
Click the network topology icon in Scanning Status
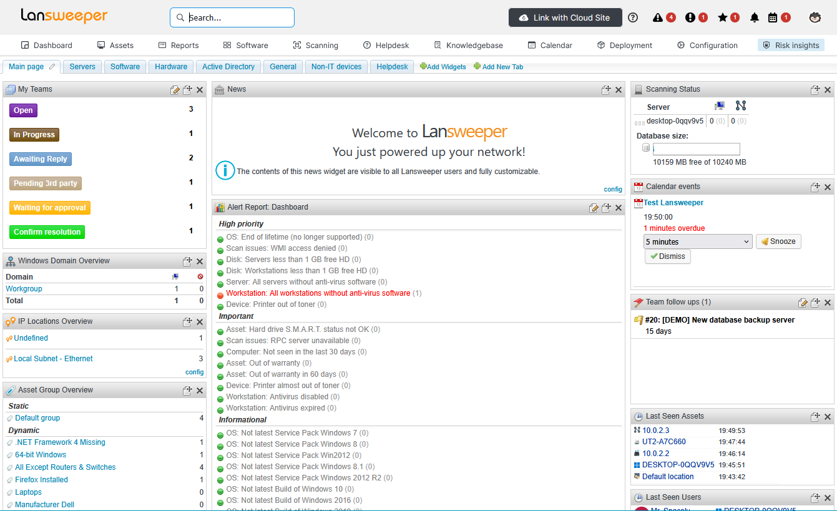741,106
